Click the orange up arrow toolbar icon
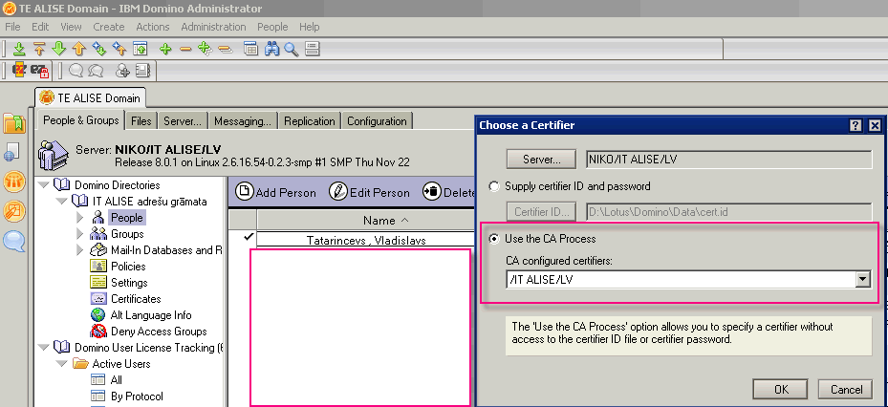The height and width of the screenshot is (407, 888). click(78, 49)
